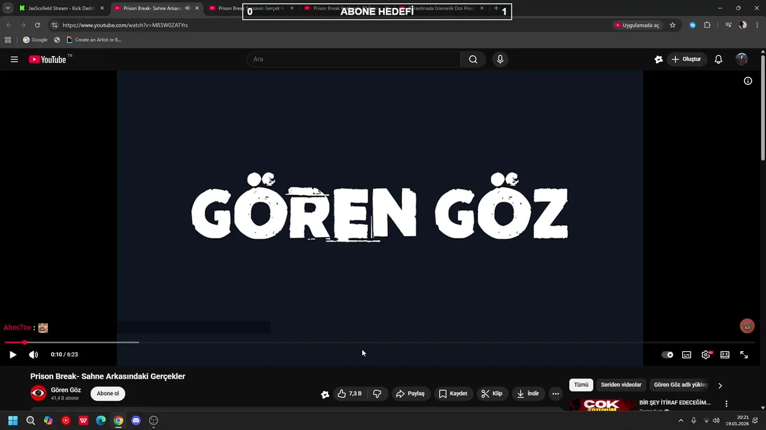
Task: Open Chrome profile avatar
Action: tap(743, 25)
